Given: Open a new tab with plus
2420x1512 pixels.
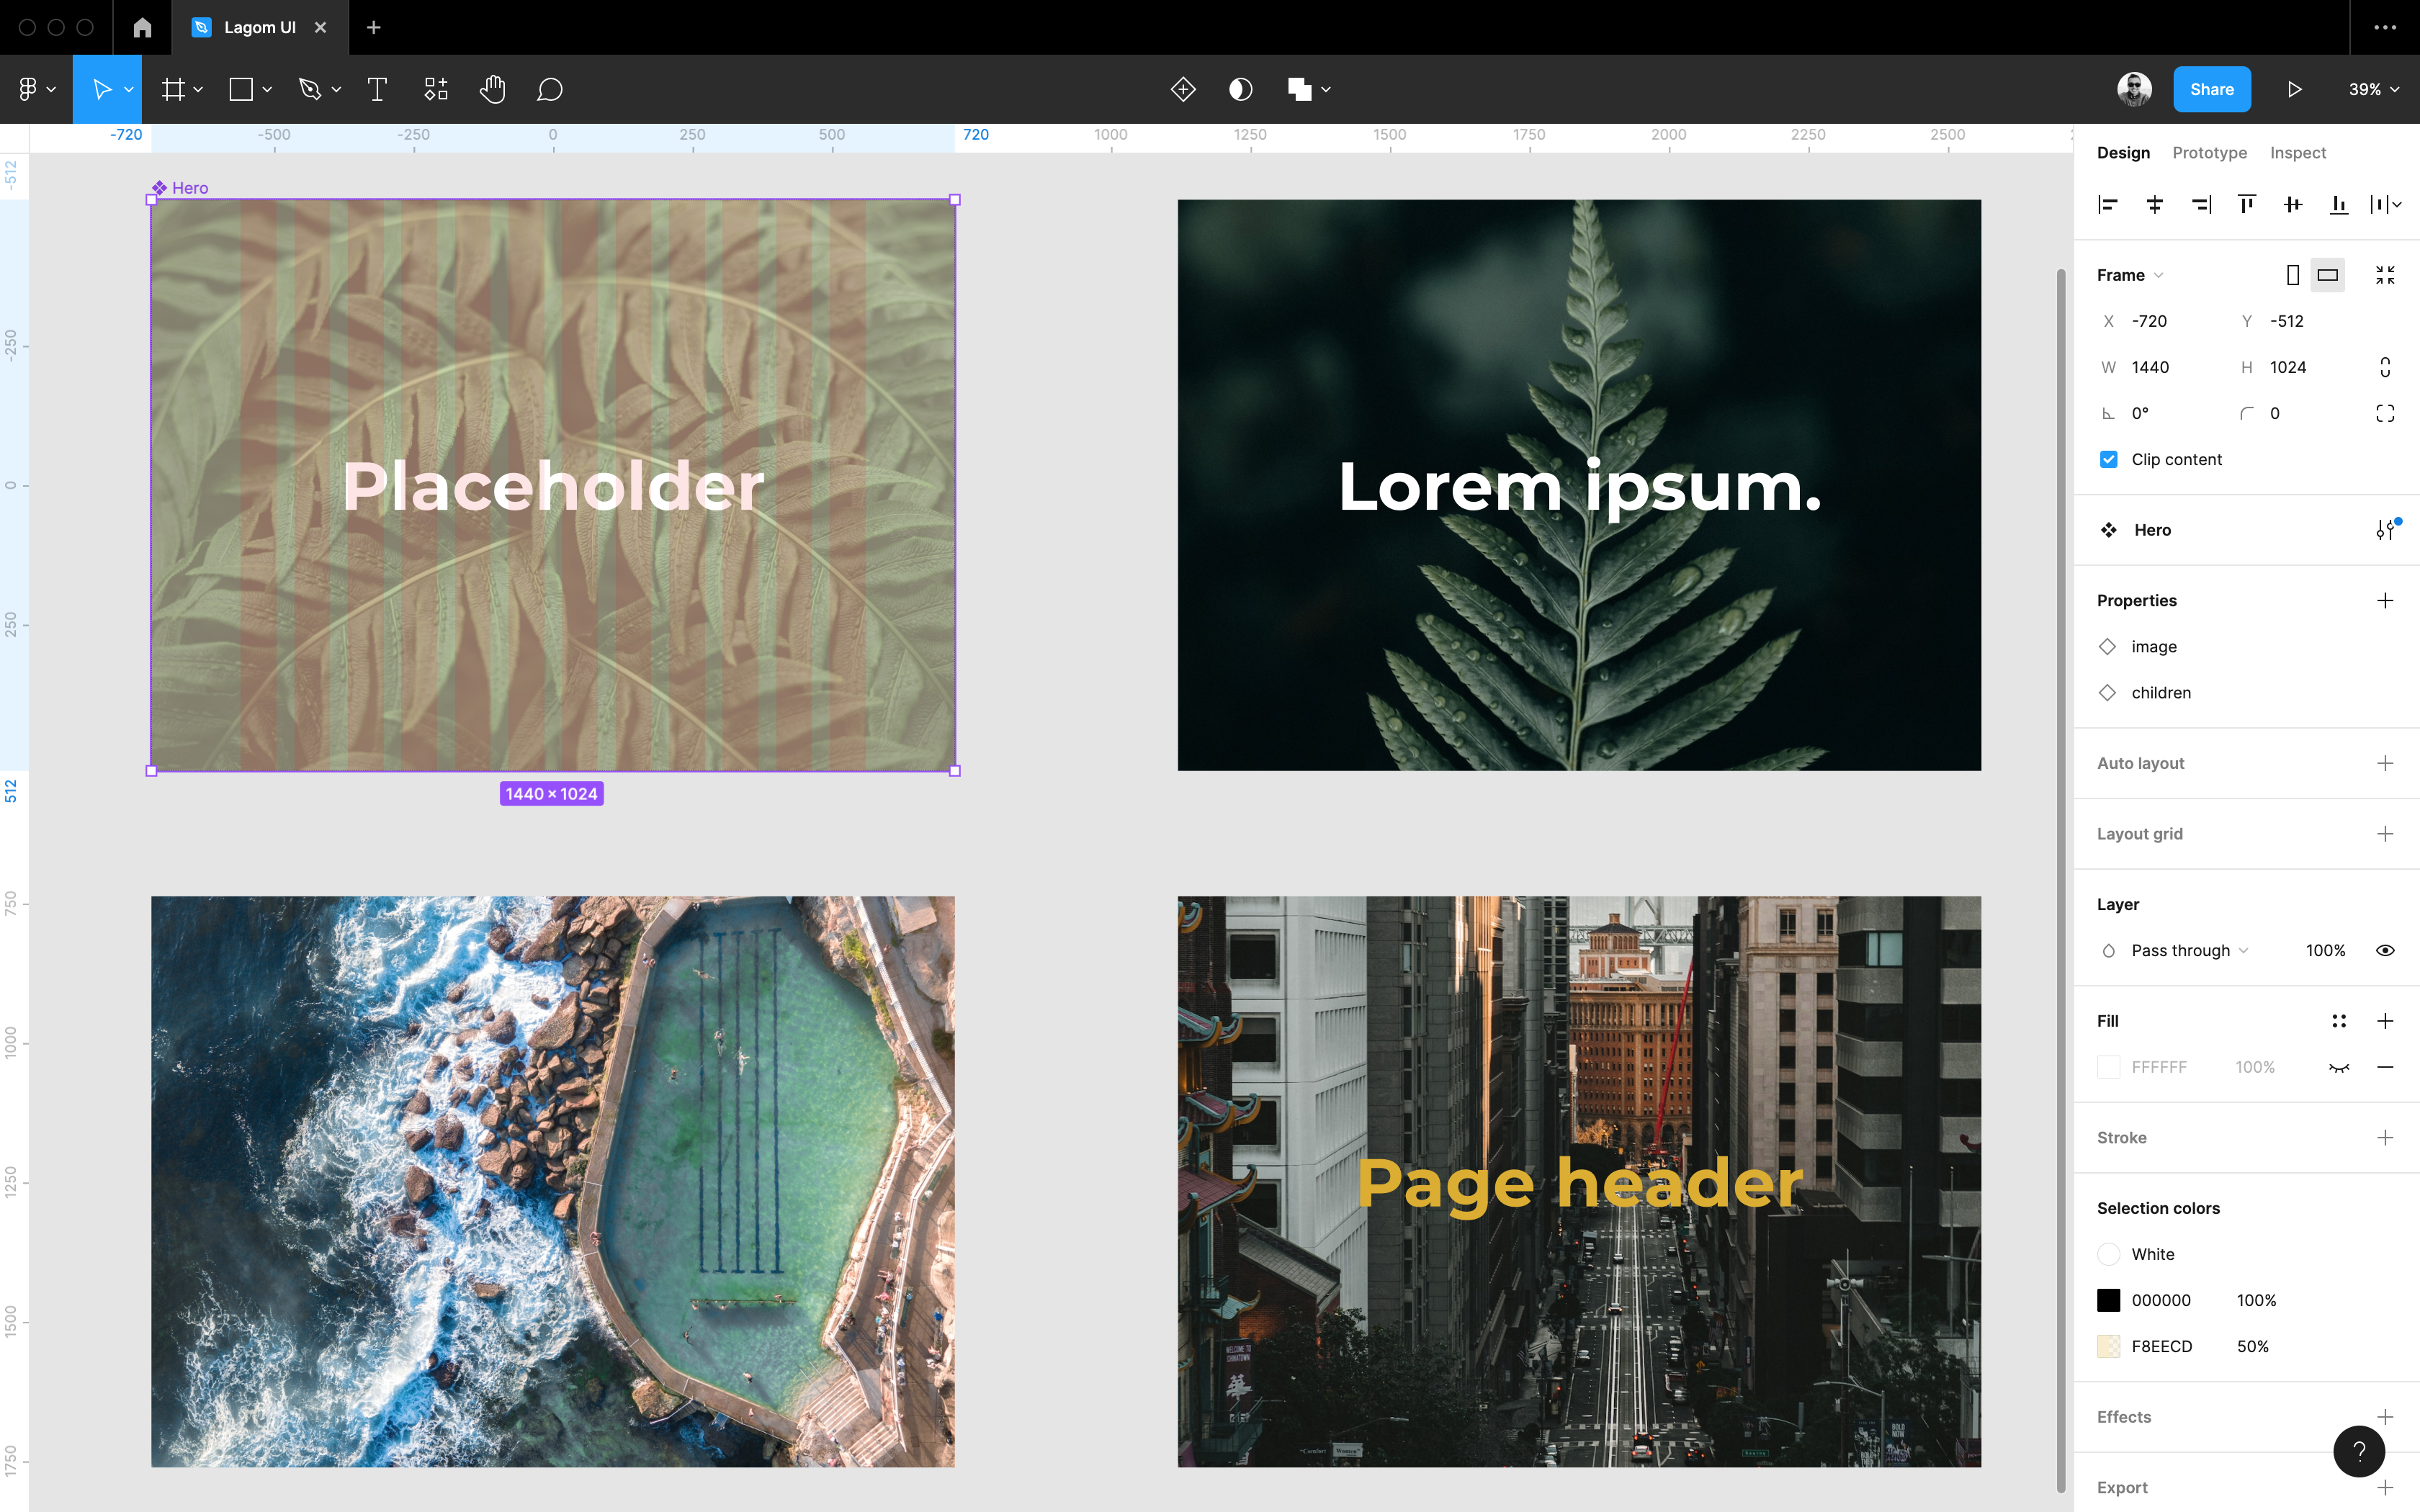Looking at the screenshot, I should coord(374,28).
